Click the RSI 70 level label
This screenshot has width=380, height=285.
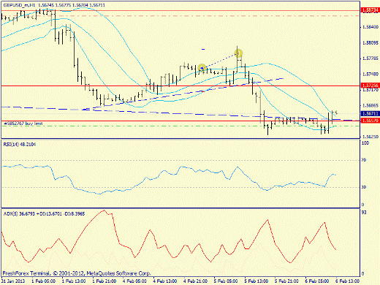(364, 160)
